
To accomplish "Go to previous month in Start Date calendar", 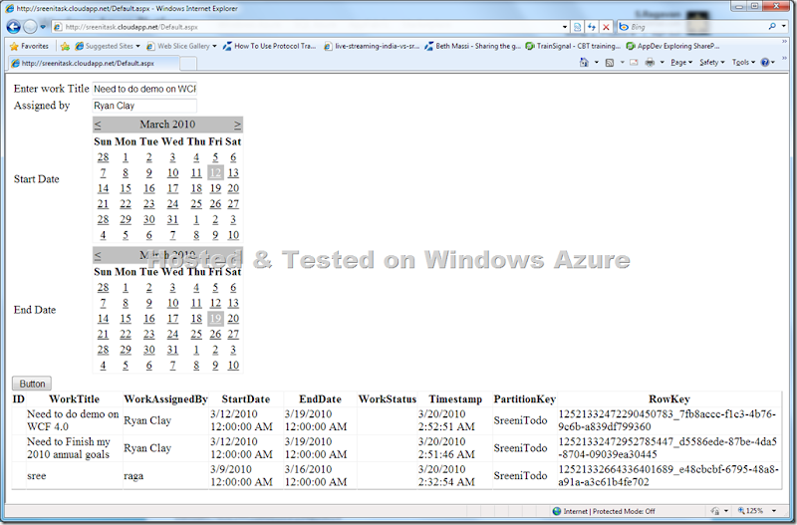I will pyautogui.click(x=98, y=125).
